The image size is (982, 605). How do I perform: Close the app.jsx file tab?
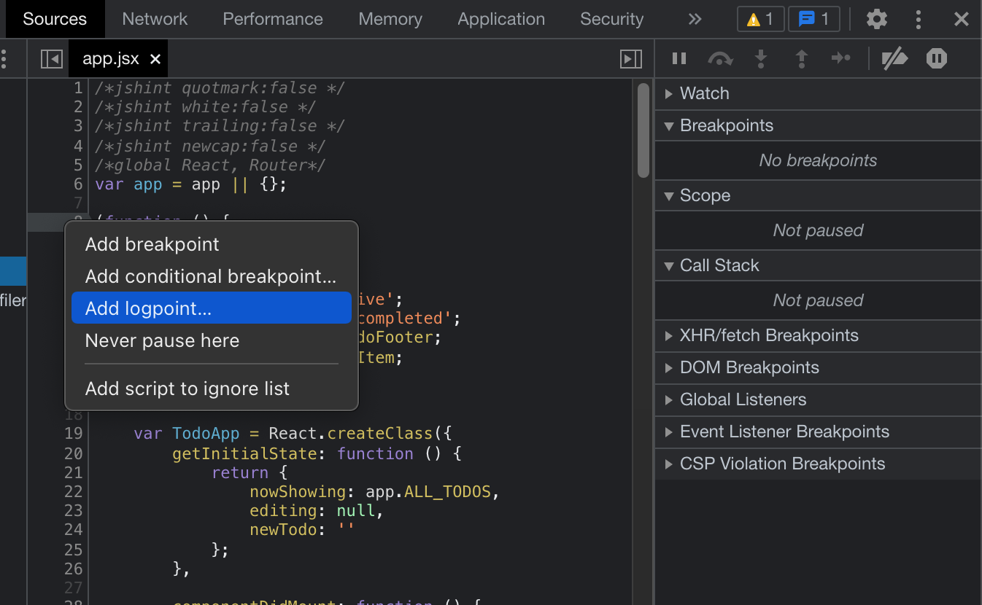click(155, 59)
